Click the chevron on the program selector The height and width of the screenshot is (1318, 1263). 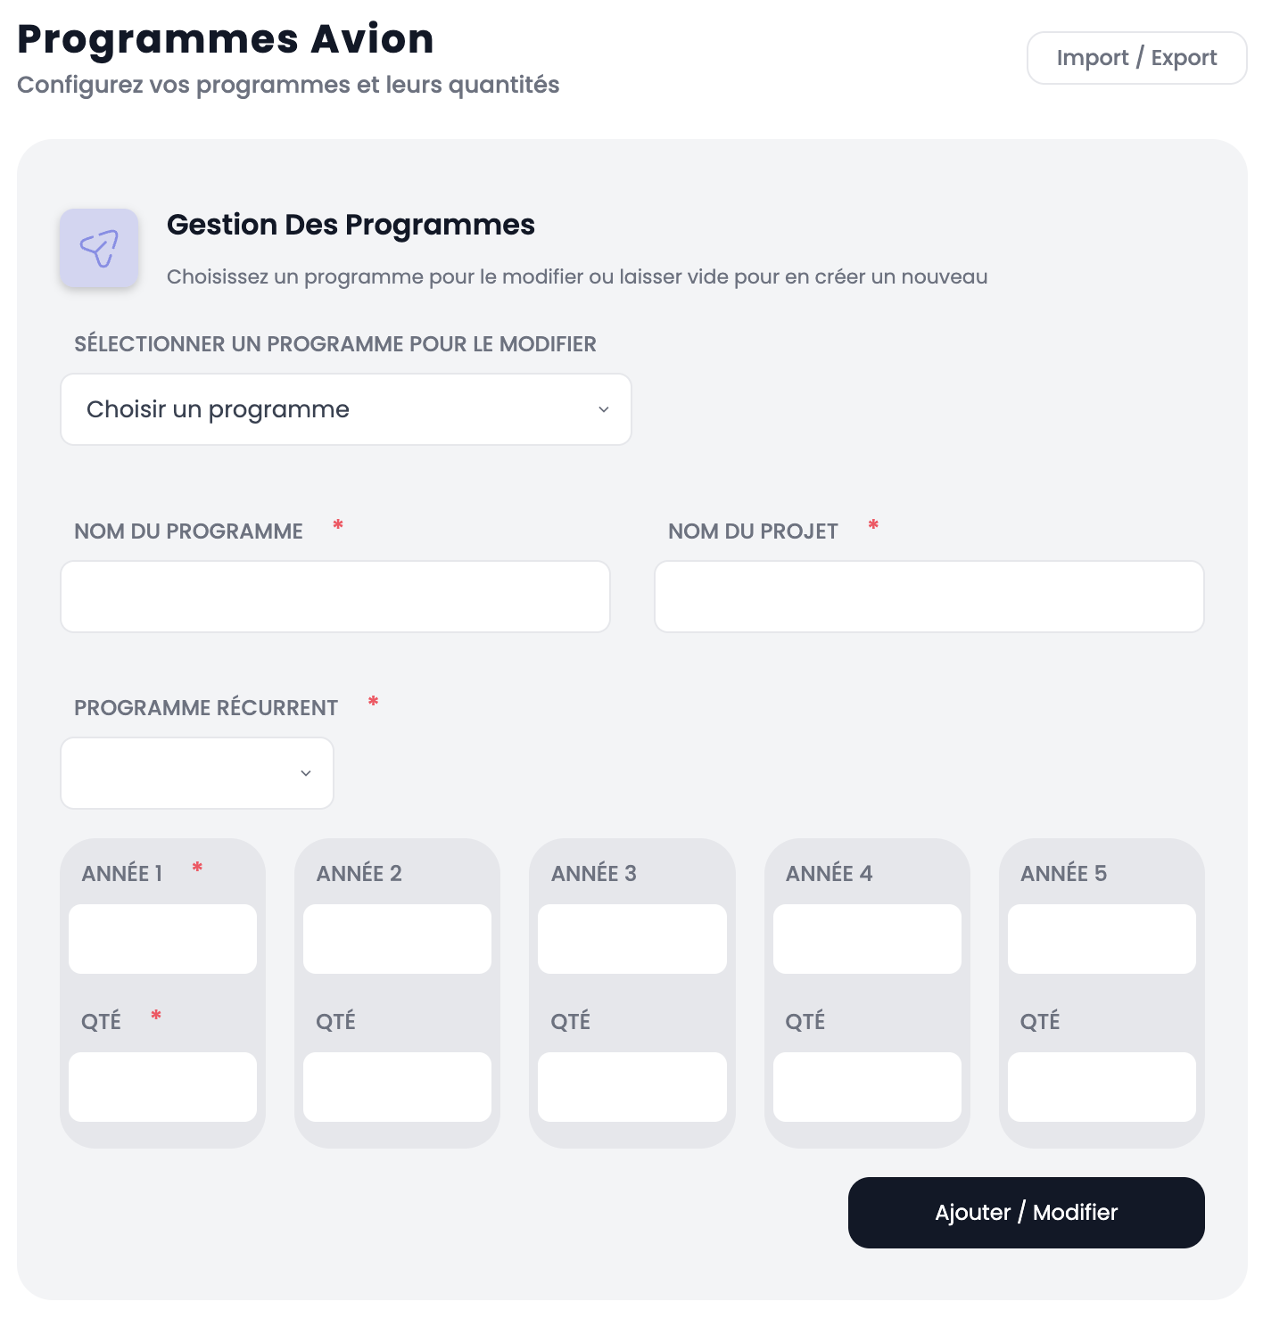coord(605,409)
